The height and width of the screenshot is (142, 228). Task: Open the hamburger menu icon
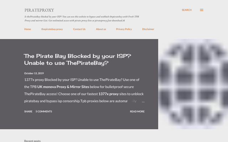pos(202,10)
